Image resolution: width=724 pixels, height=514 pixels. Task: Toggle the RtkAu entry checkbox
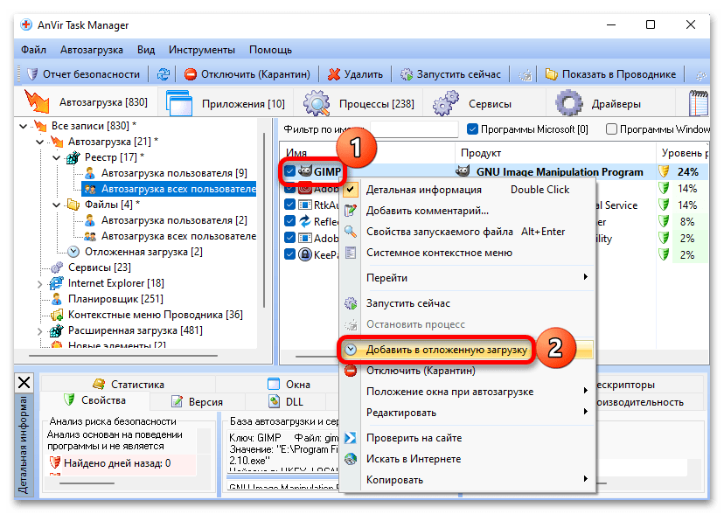(x=290, y=205)
